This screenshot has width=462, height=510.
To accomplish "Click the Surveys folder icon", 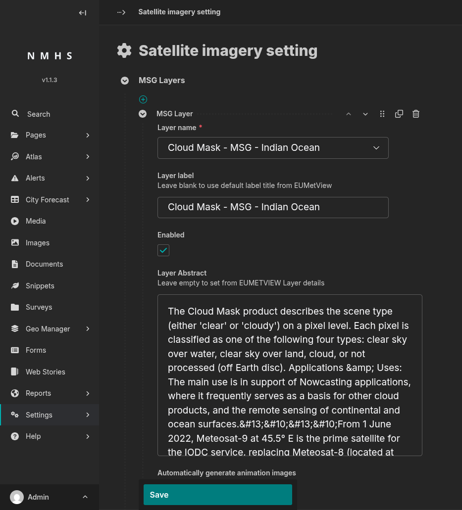I will 15,307.
